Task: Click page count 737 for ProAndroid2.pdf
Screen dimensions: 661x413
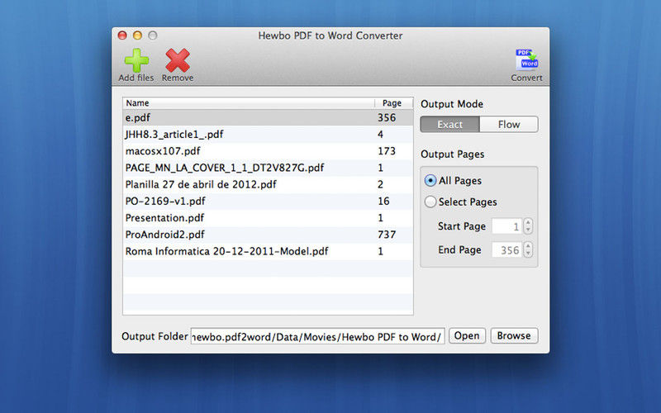Action: pyautogui.click(x=387, y=235)
